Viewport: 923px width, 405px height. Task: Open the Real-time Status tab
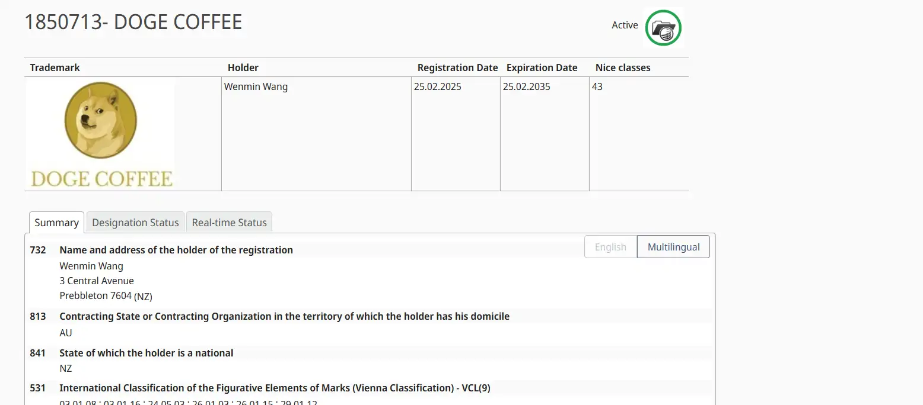(x=229, y=223)
